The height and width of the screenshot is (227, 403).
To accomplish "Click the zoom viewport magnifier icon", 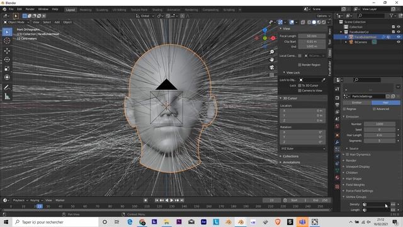I will point(271,52).
